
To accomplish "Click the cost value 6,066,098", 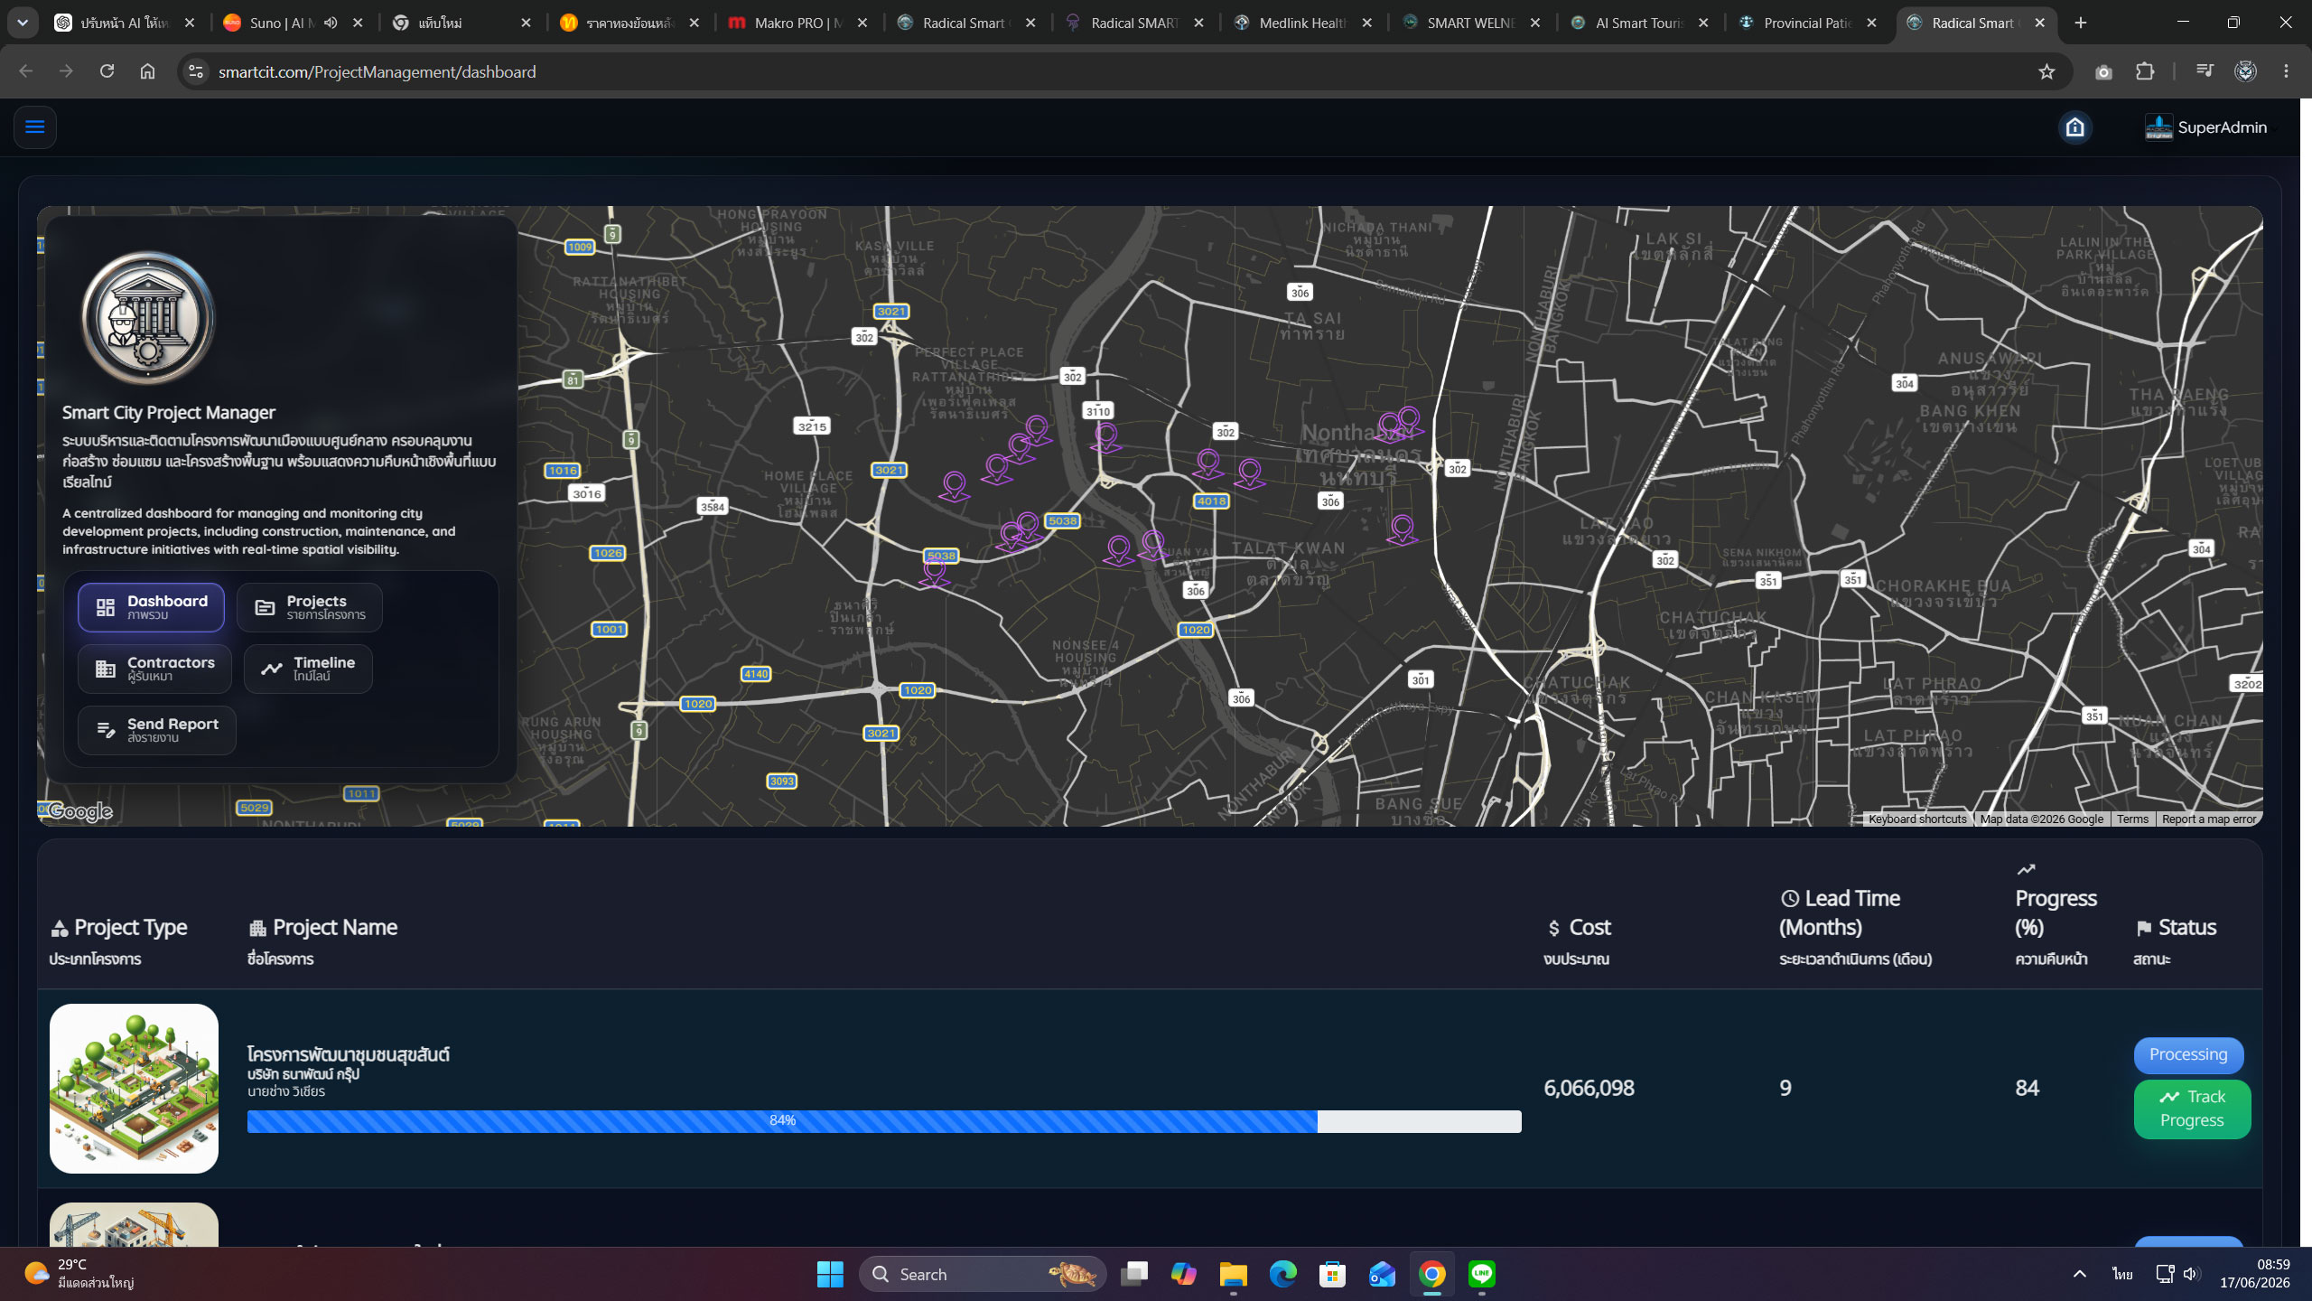I will point(1589,1088).
